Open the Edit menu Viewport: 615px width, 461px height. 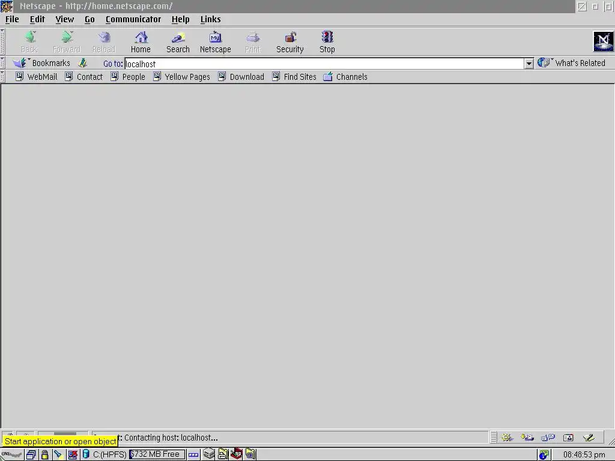tap(37, 19)
